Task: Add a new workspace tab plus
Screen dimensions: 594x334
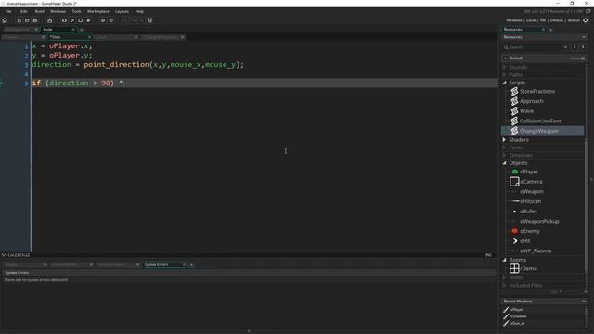Action: 81,30
